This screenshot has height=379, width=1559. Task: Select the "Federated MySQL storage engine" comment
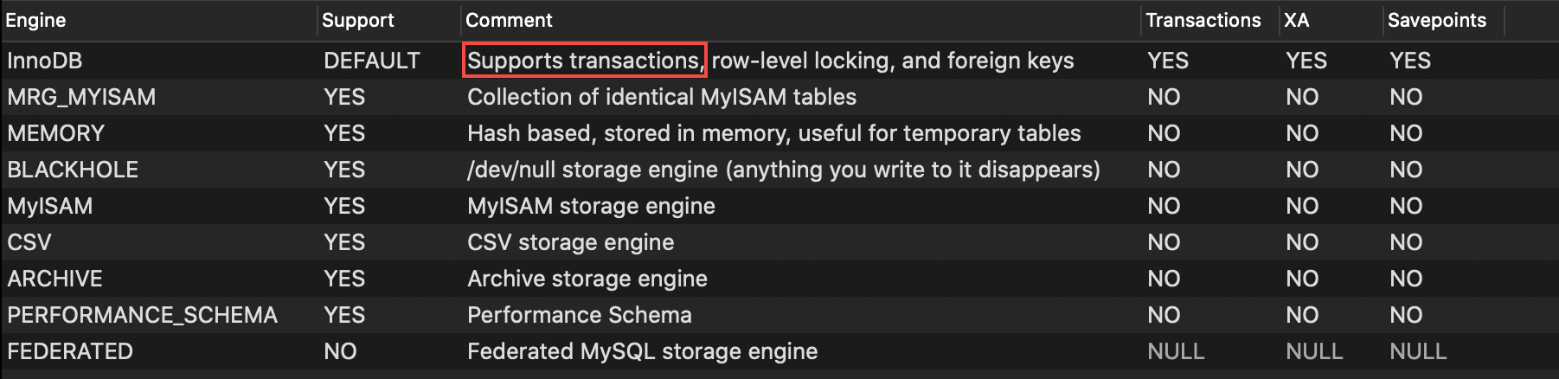pos(642,351)
